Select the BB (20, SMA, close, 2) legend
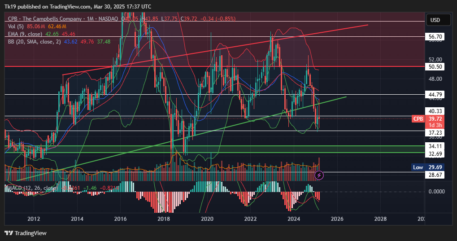457x241 pixels. (x=35, y=42)
